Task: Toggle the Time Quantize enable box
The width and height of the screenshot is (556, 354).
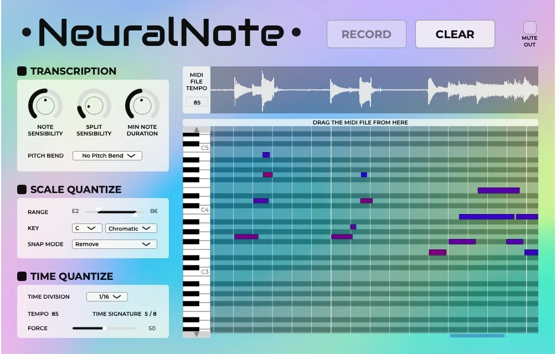Action: click(22, 276)
